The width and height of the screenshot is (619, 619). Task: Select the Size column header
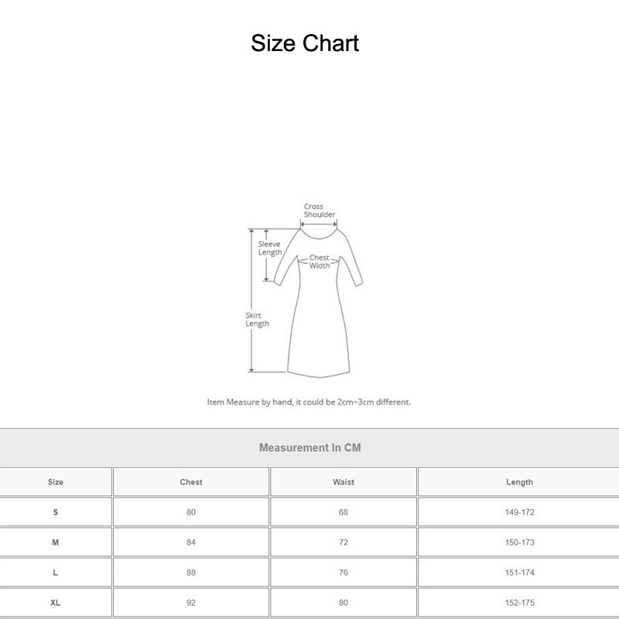point(56,481)
